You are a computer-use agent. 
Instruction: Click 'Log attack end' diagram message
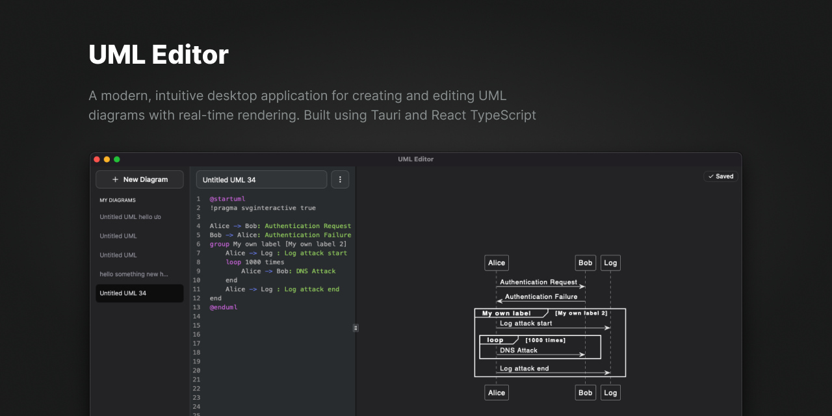click(x=524, y=369)
